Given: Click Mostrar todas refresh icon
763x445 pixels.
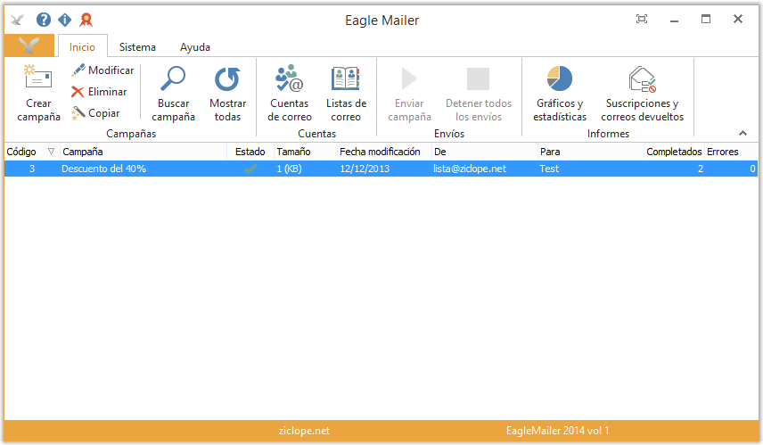Looking at the screenshot, I should click(x=227, y=78).
